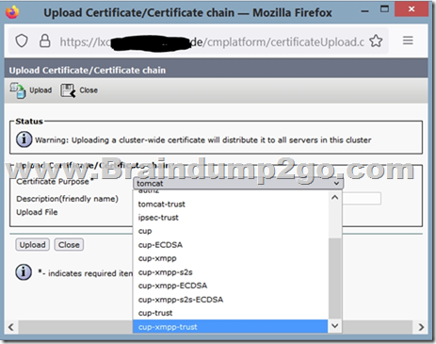Click dropdown list scroll up arrow

coord(334,198)
